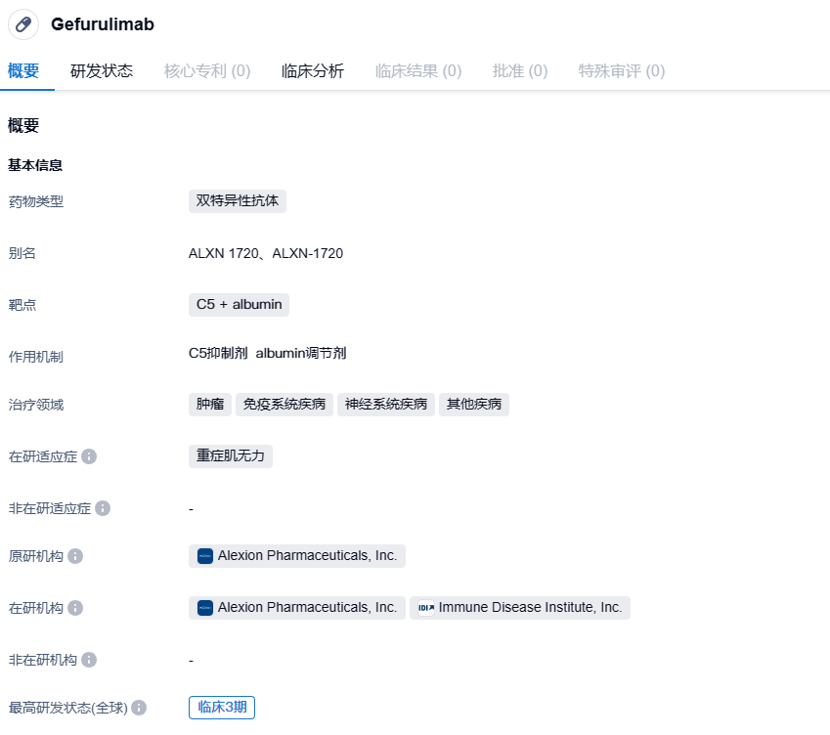Click the C5 + albumin target tag
Image resolution: width=830 pixels, height=735 pixels.
pyautogui.click(x=239, y=305)
